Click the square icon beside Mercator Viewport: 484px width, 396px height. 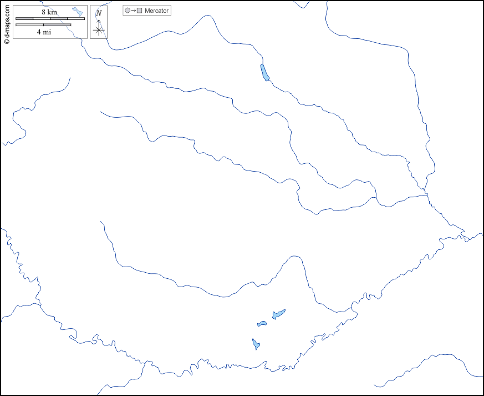(x=139, y=11)
